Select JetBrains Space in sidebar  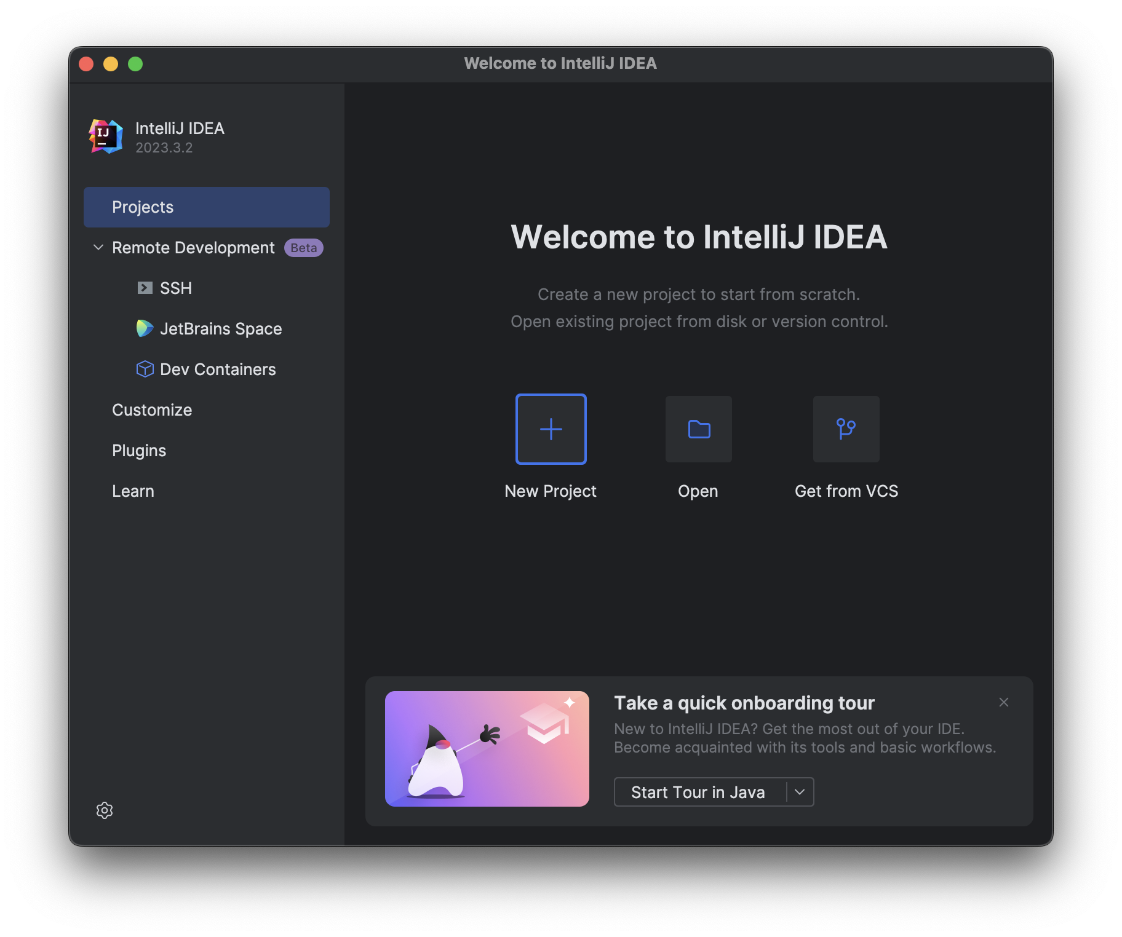click(221, 329)
